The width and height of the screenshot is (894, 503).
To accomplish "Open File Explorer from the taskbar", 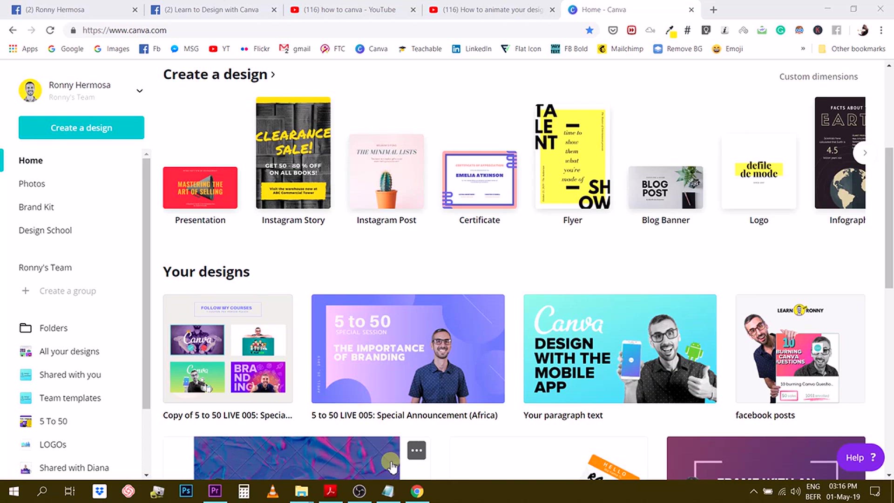I will click(301, 491).
